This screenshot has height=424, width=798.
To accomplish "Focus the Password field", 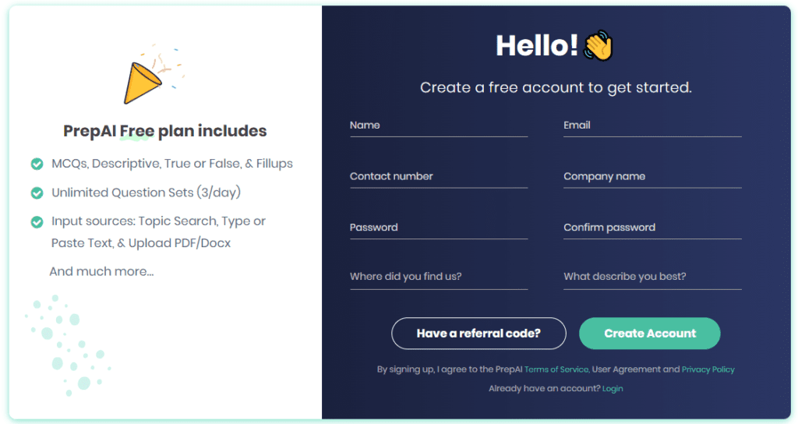I will tap(438, 228).
